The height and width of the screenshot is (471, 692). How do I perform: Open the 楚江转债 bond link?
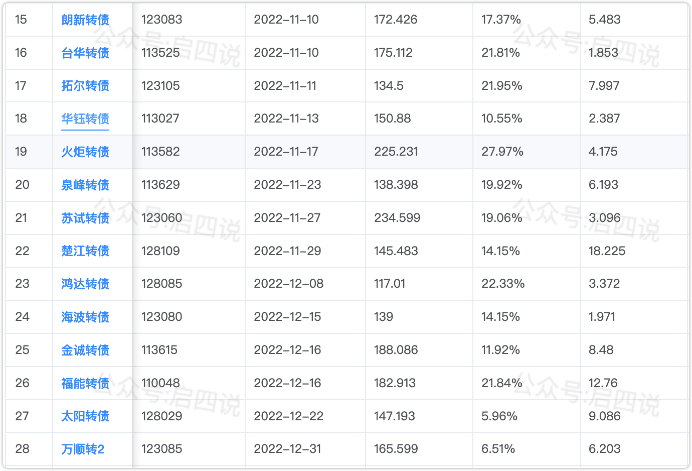pyautogui.click(x=85, y=251)
